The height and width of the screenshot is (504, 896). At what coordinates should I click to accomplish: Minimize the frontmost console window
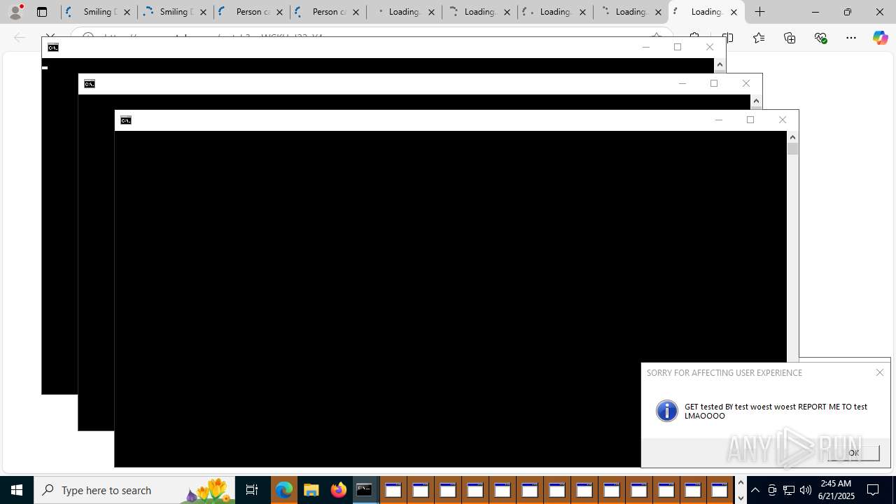[x=718, y=120]
